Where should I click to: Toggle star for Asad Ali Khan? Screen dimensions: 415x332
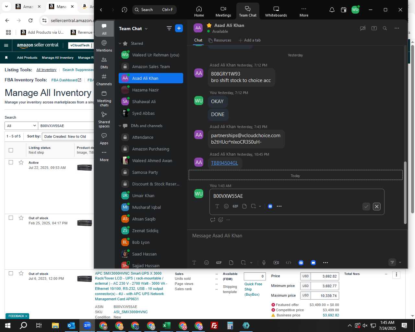[x=209, y=25]
